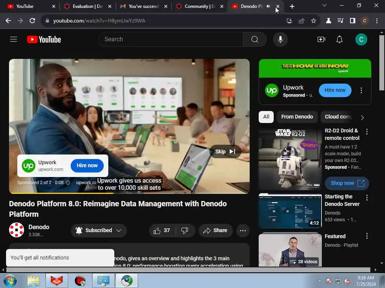The height and width of the screenshot is (288, 385).
Task: Open Starting the Denodo Server options menu
Action: (x=367, y=198)
